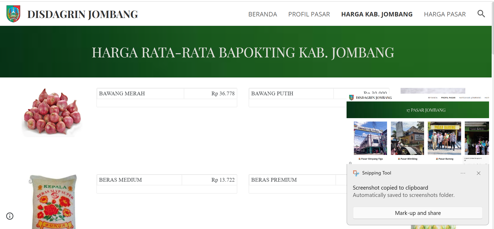Go to the BERANDA page
Screen dimensions: 494x229
click(263, 14)
